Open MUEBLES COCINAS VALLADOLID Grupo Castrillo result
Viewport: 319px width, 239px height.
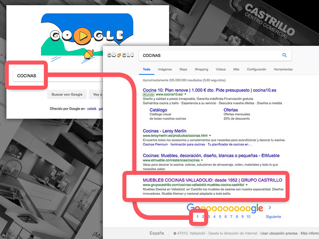(213, 180)
